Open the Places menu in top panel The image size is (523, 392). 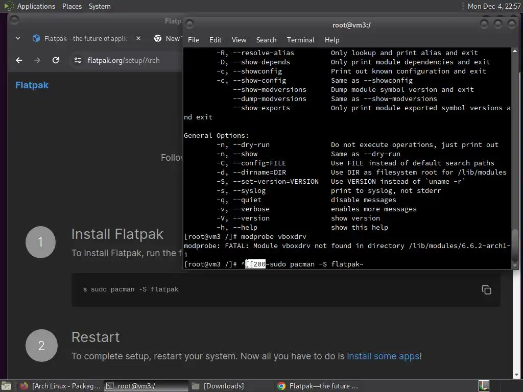tap(72, 6)
